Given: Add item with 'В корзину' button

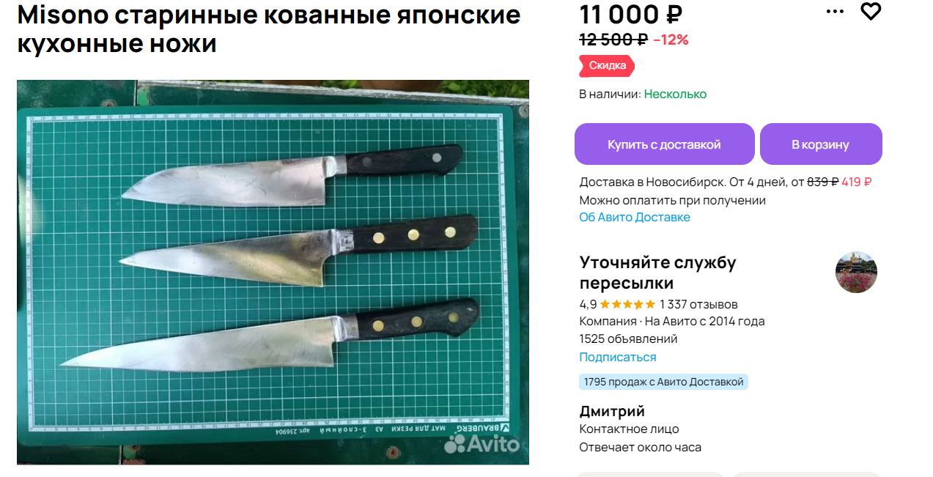Looking at the screenshot, I should (820, 144).
